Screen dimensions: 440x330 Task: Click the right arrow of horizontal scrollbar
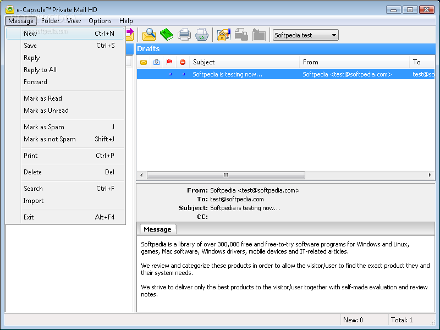click(430, 175)
